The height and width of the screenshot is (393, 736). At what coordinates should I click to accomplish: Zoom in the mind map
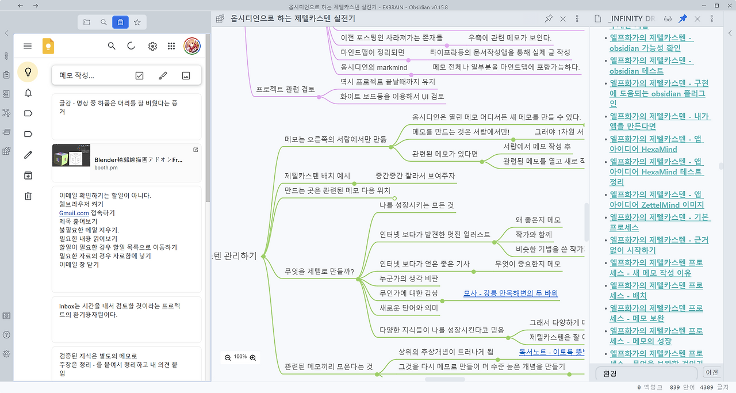(x=252, y=357)
